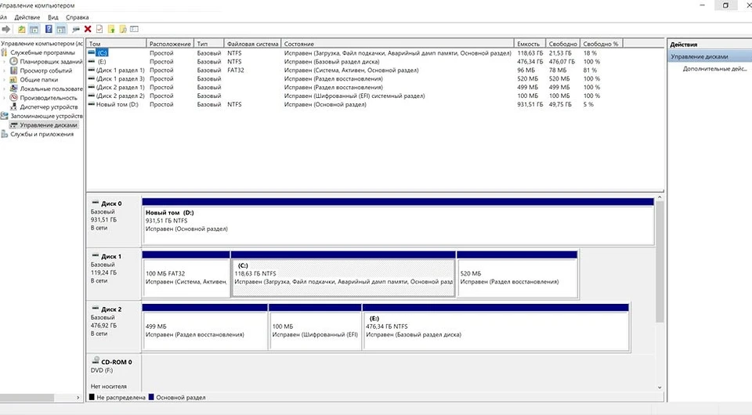The height and width of the screenshot is (415, 752).
Task: Select Новый том (D:) row in volume list
Action: coord(116,104)
